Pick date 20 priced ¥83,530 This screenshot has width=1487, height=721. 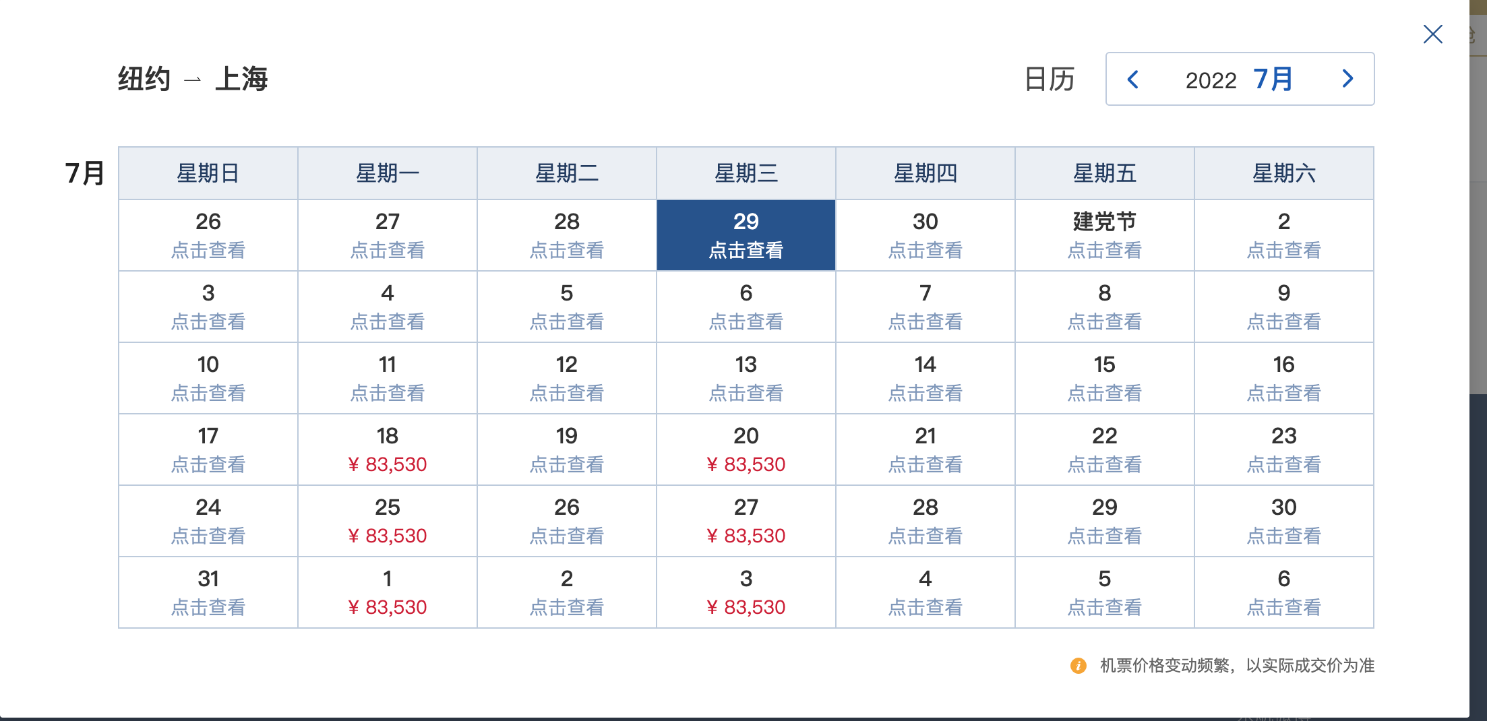click(746, 449)
